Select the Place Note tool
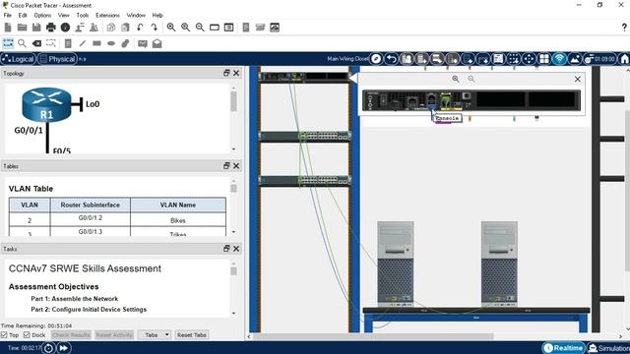The height and width of the screenshot is (354, 630). point(68,43)
